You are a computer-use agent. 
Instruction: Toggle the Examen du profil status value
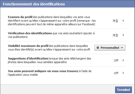[115, 21]
